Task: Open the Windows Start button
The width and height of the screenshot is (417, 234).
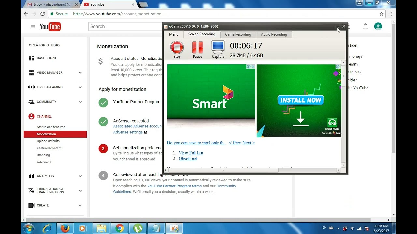Action: tap(28, 228)
